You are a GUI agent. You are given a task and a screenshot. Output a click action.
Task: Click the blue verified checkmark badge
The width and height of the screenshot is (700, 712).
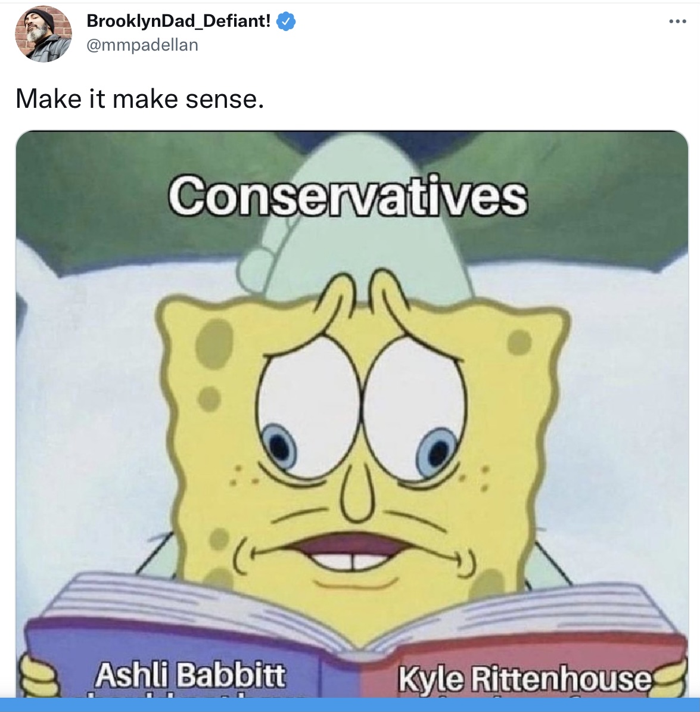(x=285, y=21)
